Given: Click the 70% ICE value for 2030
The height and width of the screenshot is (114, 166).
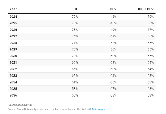Looking at the screenshot, I should pyautogui.click(x=75, y=56).
